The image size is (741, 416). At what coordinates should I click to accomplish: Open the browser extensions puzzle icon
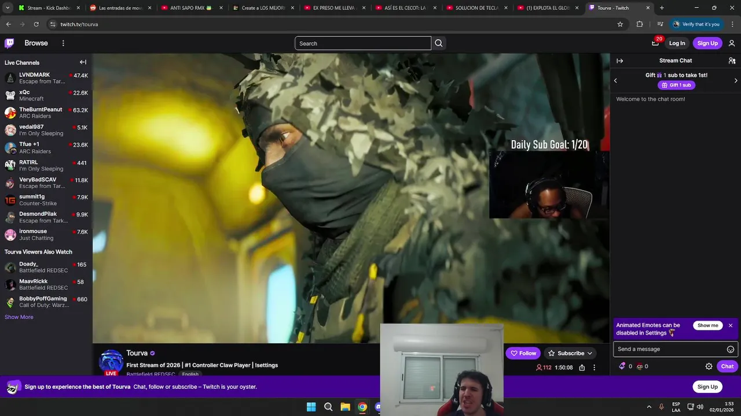640,24
